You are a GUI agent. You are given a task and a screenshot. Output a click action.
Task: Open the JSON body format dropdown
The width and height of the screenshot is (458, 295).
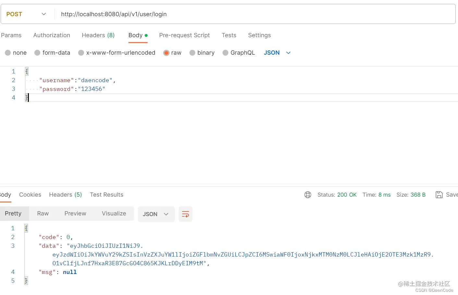click(277, 53)
